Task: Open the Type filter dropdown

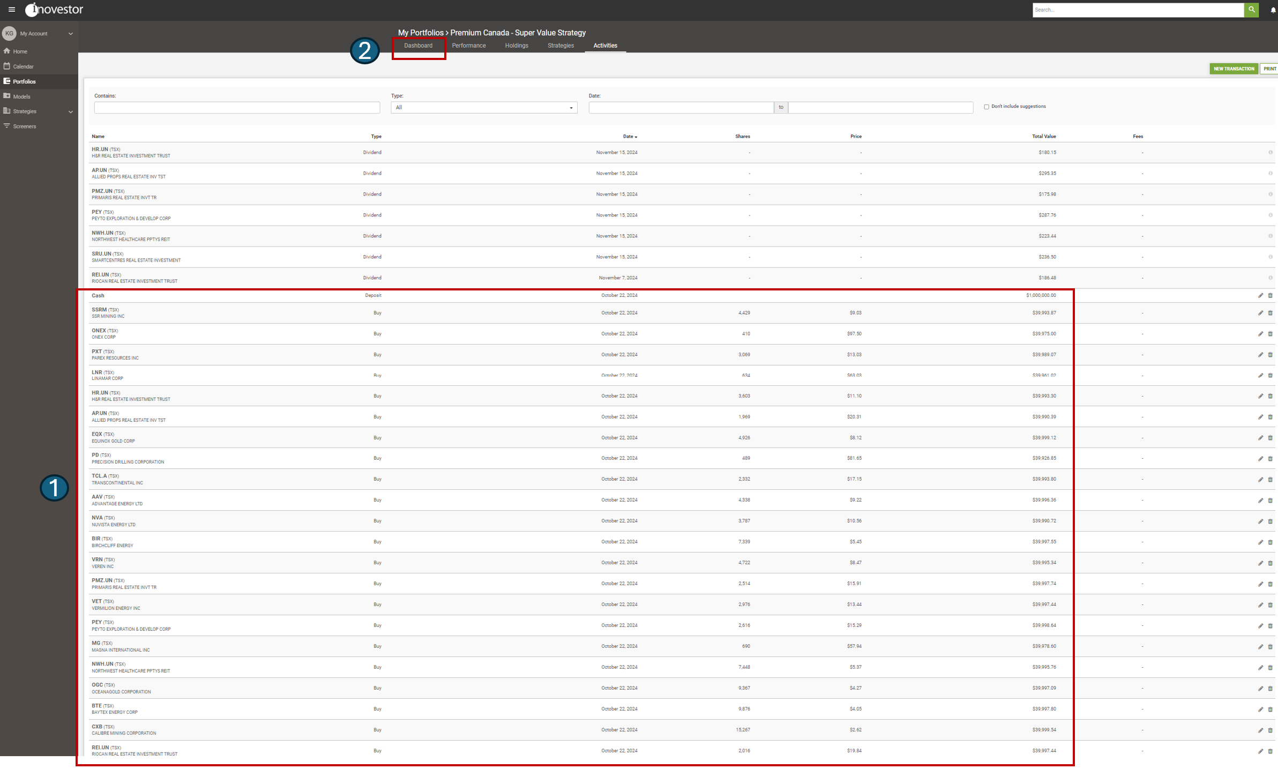Action: (x=483, y=108)
